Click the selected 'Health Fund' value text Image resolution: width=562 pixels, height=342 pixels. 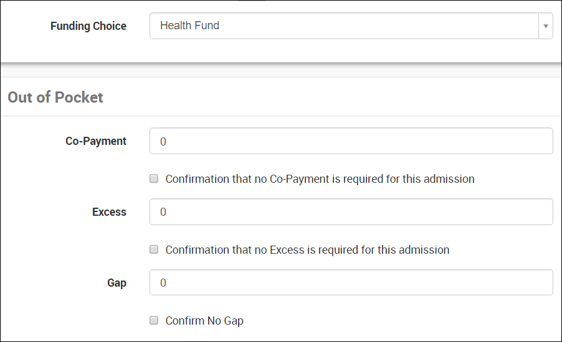click(x=189, y=26)
